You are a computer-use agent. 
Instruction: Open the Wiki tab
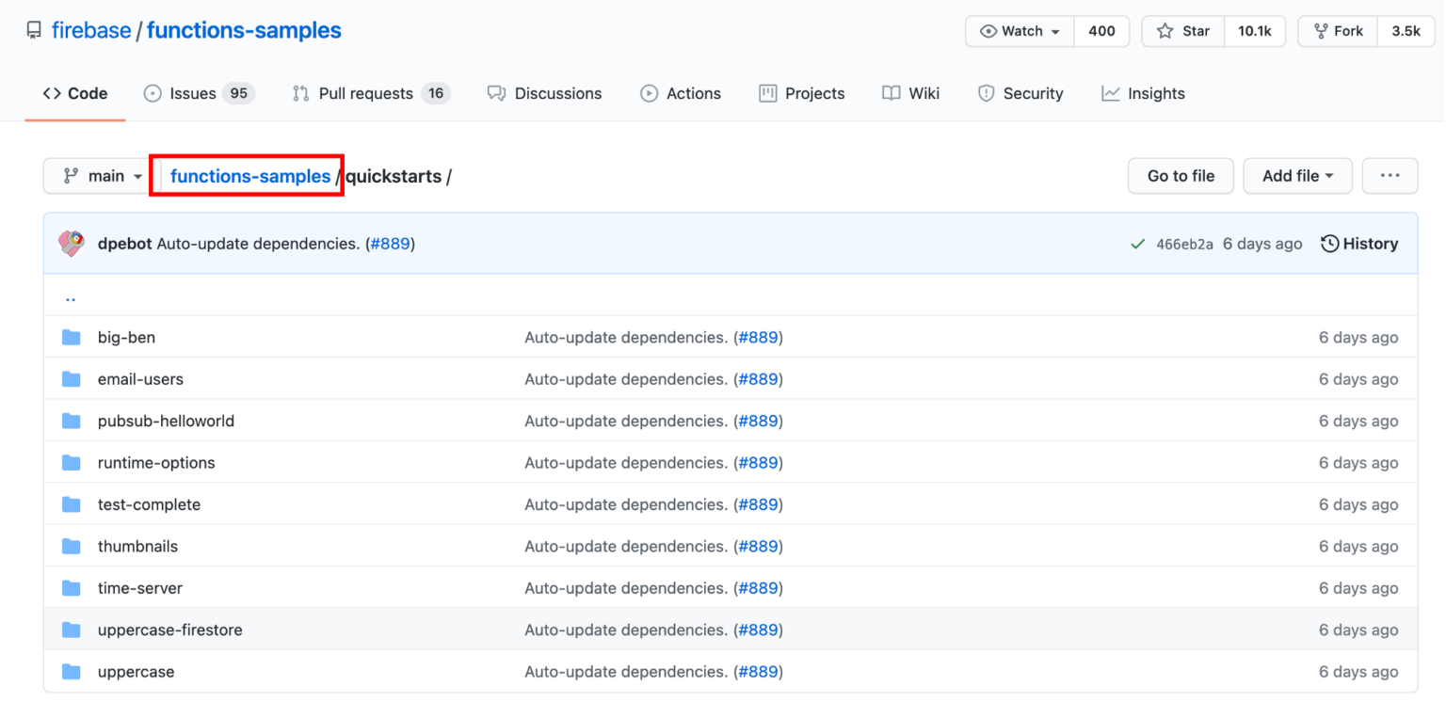[910, 93]
